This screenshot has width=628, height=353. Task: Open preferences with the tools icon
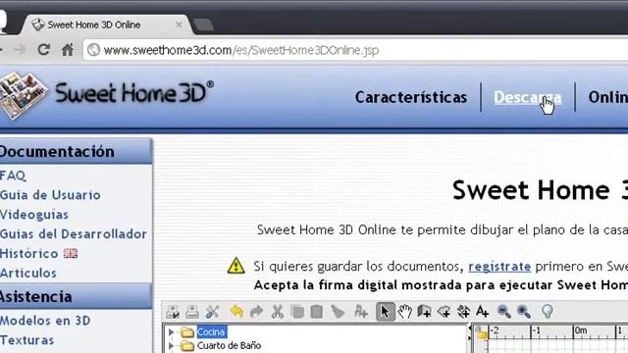tap(212, 312)
